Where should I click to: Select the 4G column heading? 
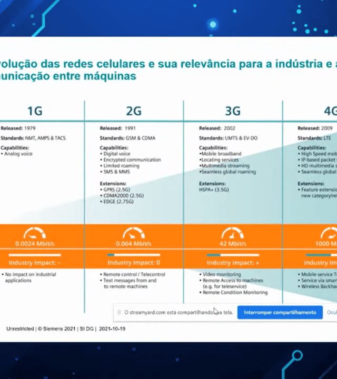coord(329,111)
